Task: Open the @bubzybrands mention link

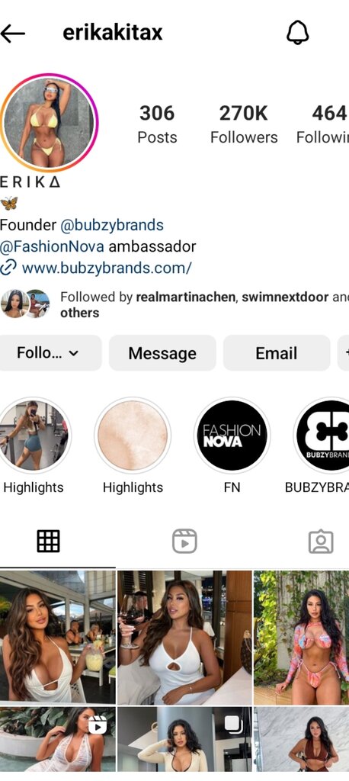Action: point(112,225)
